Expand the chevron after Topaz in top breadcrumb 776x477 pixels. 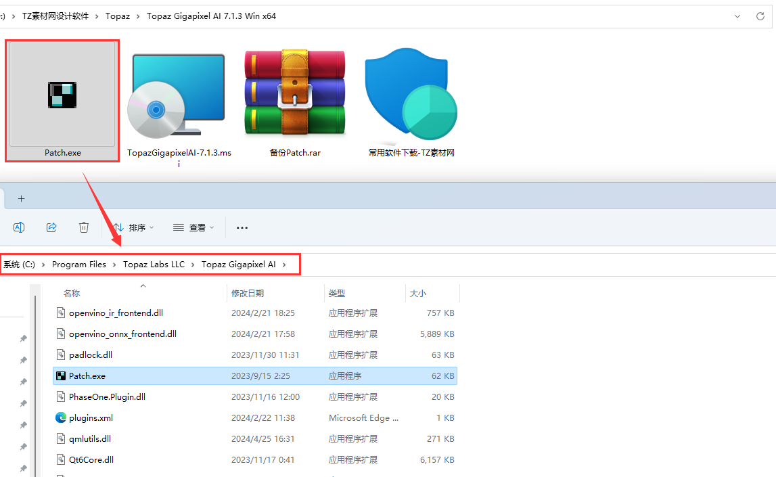click(x=138, y=16)
